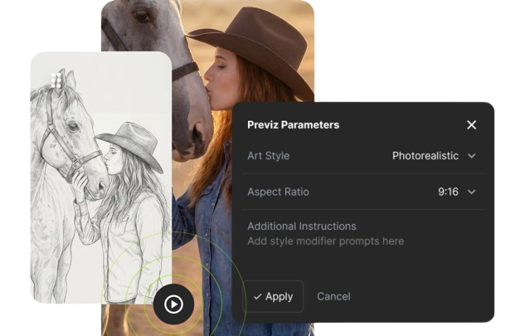Click the style modifier prompts input field

325,241
